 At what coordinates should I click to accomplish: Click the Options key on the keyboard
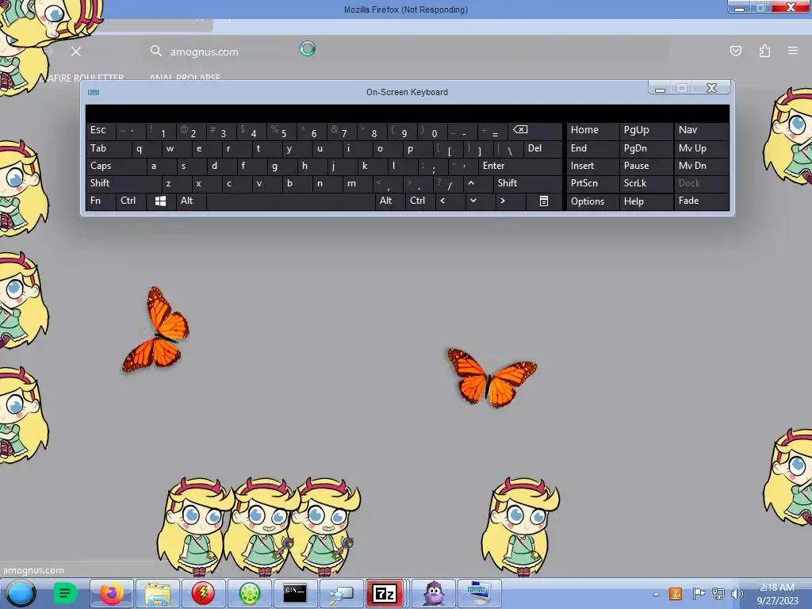pos(593,201)
